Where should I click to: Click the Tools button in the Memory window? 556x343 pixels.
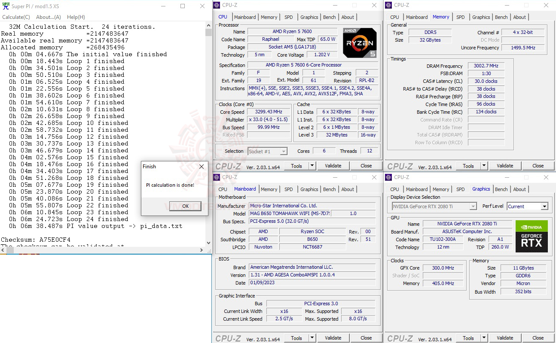(468, 166)
